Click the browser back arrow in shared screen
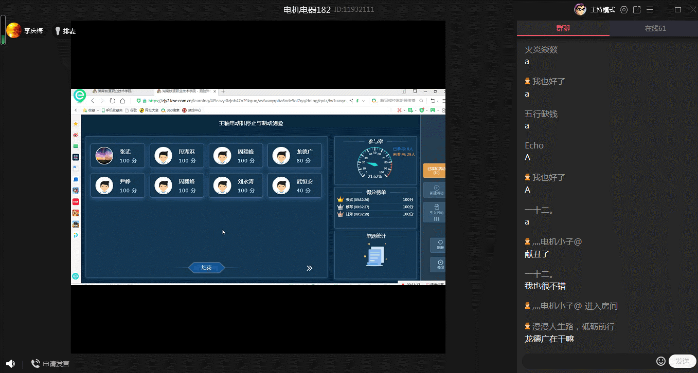698x373 pixels. (93, 101)
